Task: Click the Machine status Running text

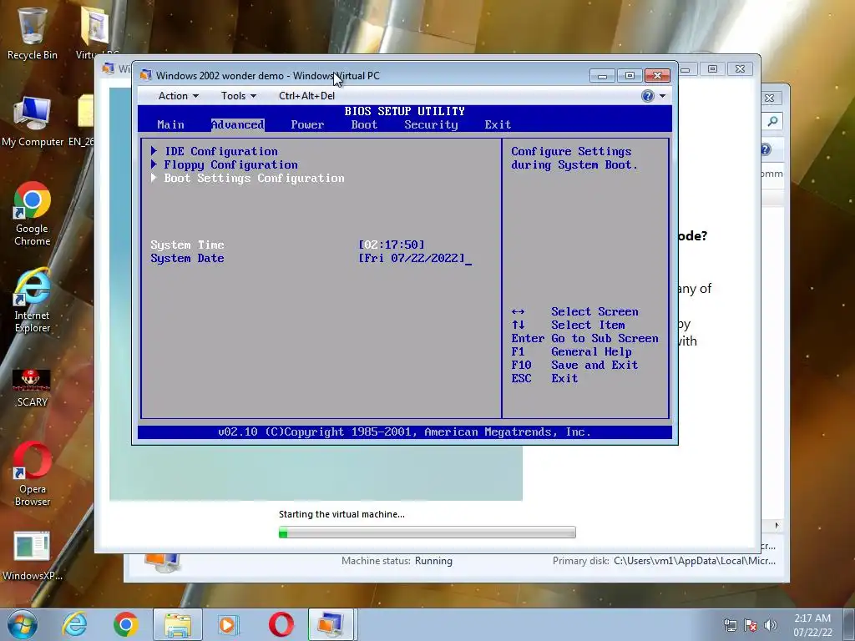Action: pos(433,560)
